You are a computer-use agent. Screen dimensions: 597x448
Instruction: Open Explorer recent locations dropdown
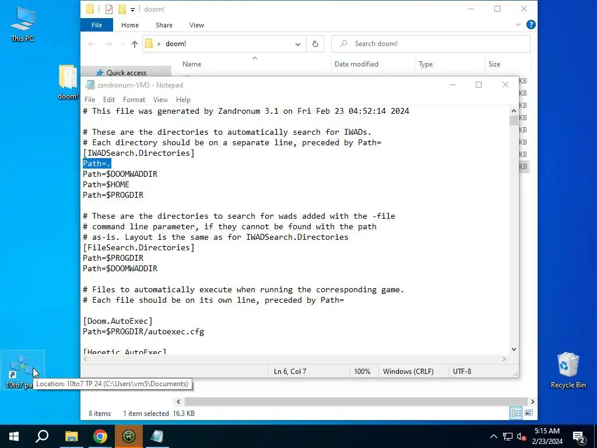pos(122,44)
